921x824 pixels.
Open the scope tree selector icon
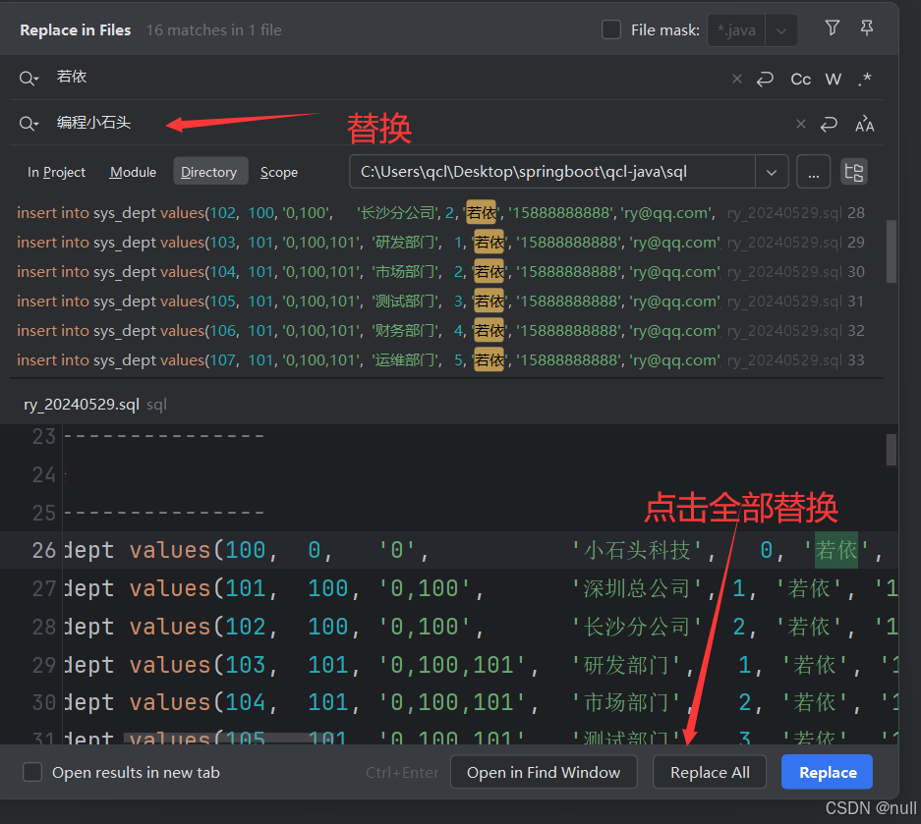point(853,172)
